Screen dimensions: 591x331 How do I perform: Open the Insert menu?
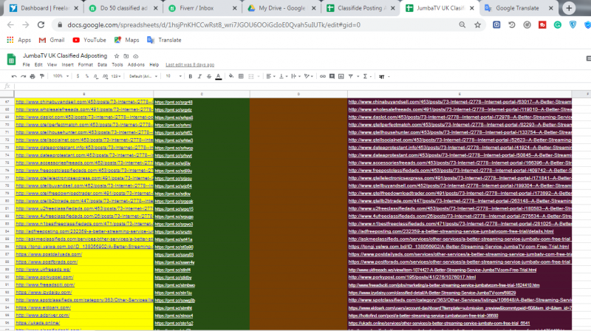tap(67, 65)
